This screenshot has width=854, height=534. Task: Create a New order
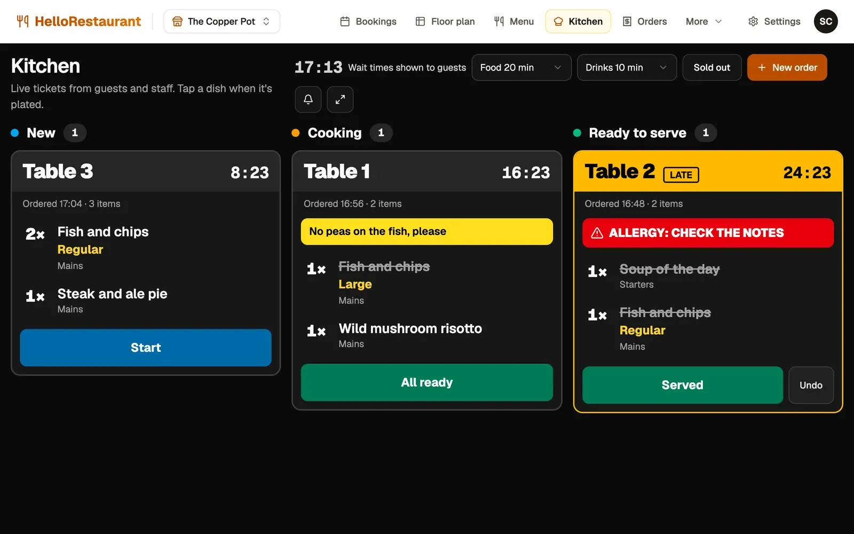pyautogui.click(x=787, y=68)
